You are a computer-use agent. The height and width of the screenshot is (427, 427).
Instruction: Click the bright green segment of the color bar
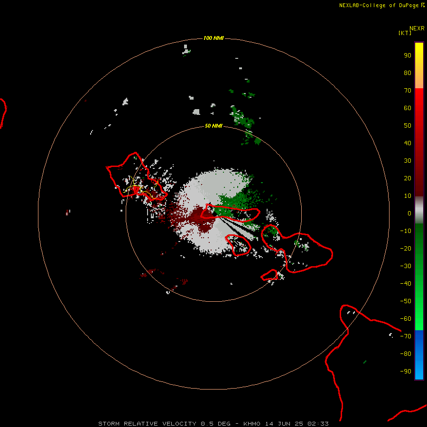point(419,277)
